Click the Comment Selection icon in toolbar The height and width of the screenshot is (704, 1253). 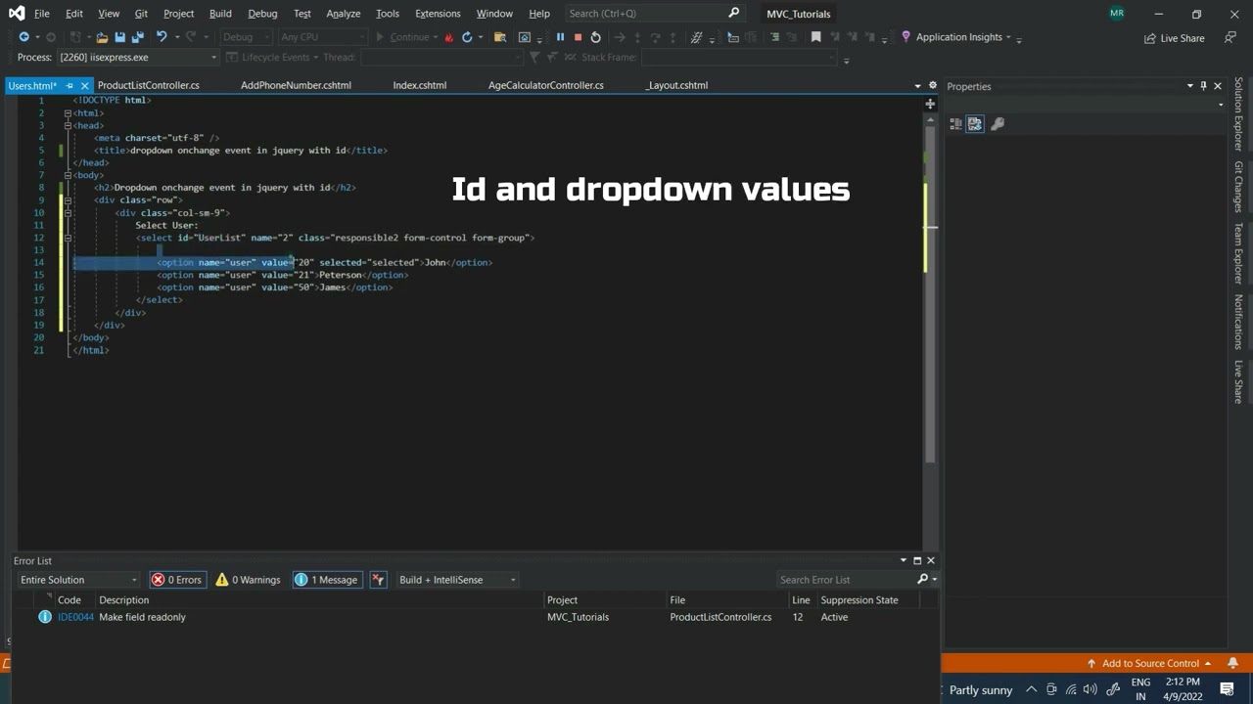pyautogui.click(x=774, y=37)
